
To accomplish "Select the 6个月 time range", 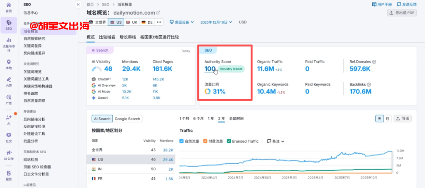I will pyautogui.click(x=198, y=119).
